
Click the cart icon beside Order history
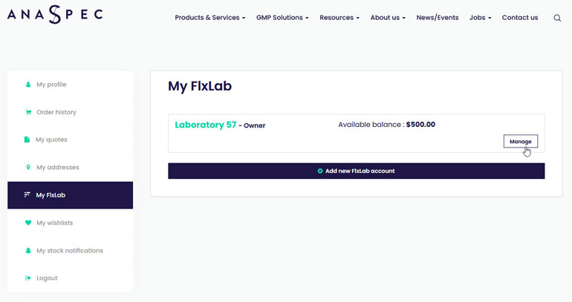pyautogui.click(x=28, y=112)
